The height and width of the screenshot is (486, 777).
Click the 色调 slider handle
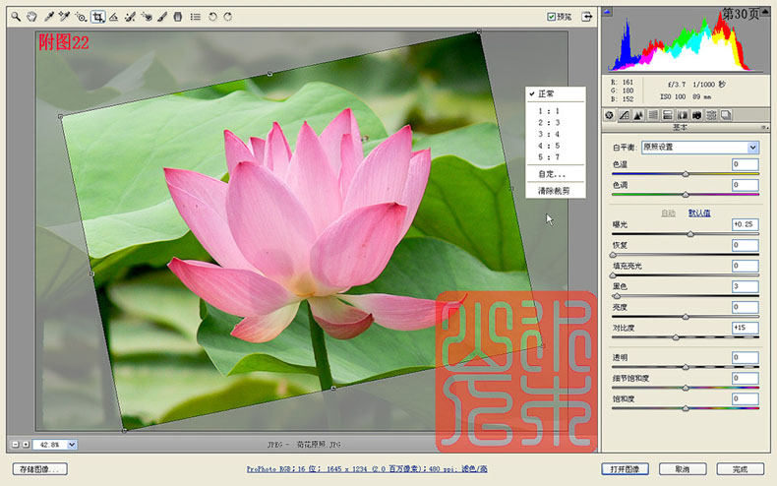686,195
